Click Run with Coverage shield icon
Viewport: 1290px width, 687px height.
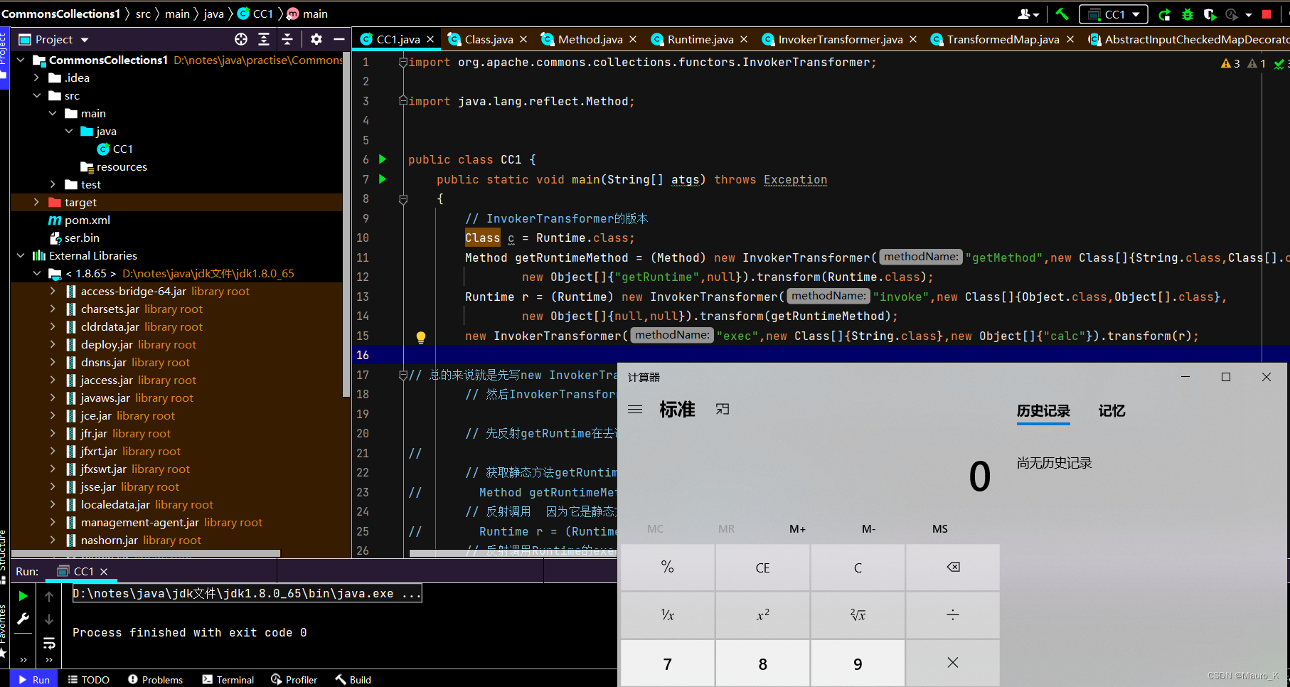point(1209,14)
